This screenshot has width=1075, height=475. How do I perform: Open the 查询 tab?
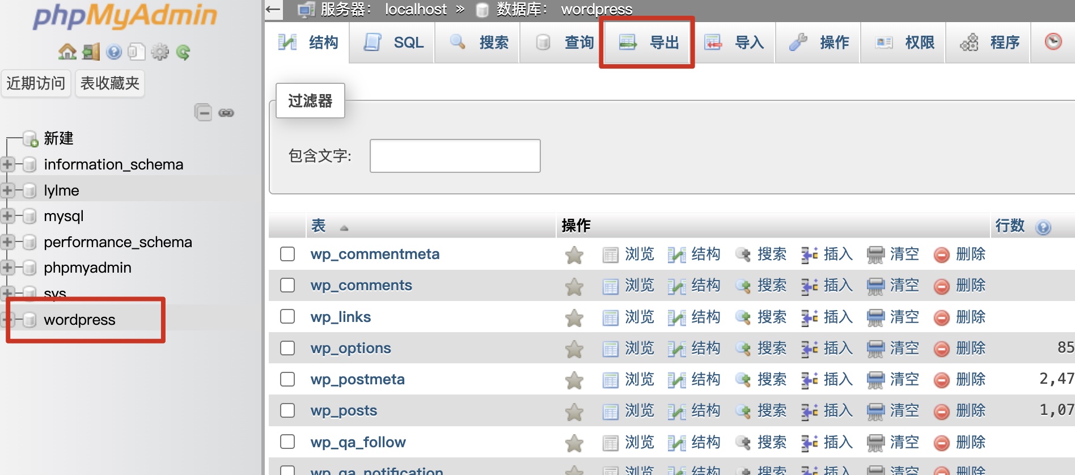tap(563, 43)
